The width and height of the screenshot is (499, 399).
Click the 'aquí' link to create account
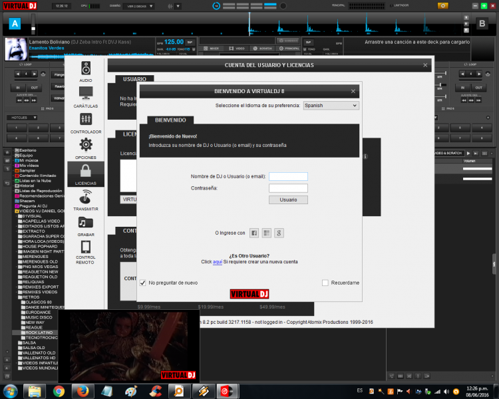click(x=218, y=262)
